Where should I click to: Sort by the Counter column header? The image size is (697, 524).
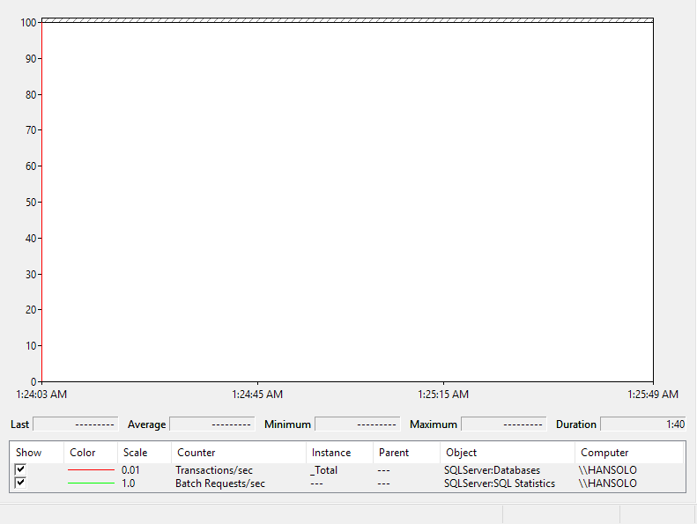pyautogui.click(x=239, y=453)
